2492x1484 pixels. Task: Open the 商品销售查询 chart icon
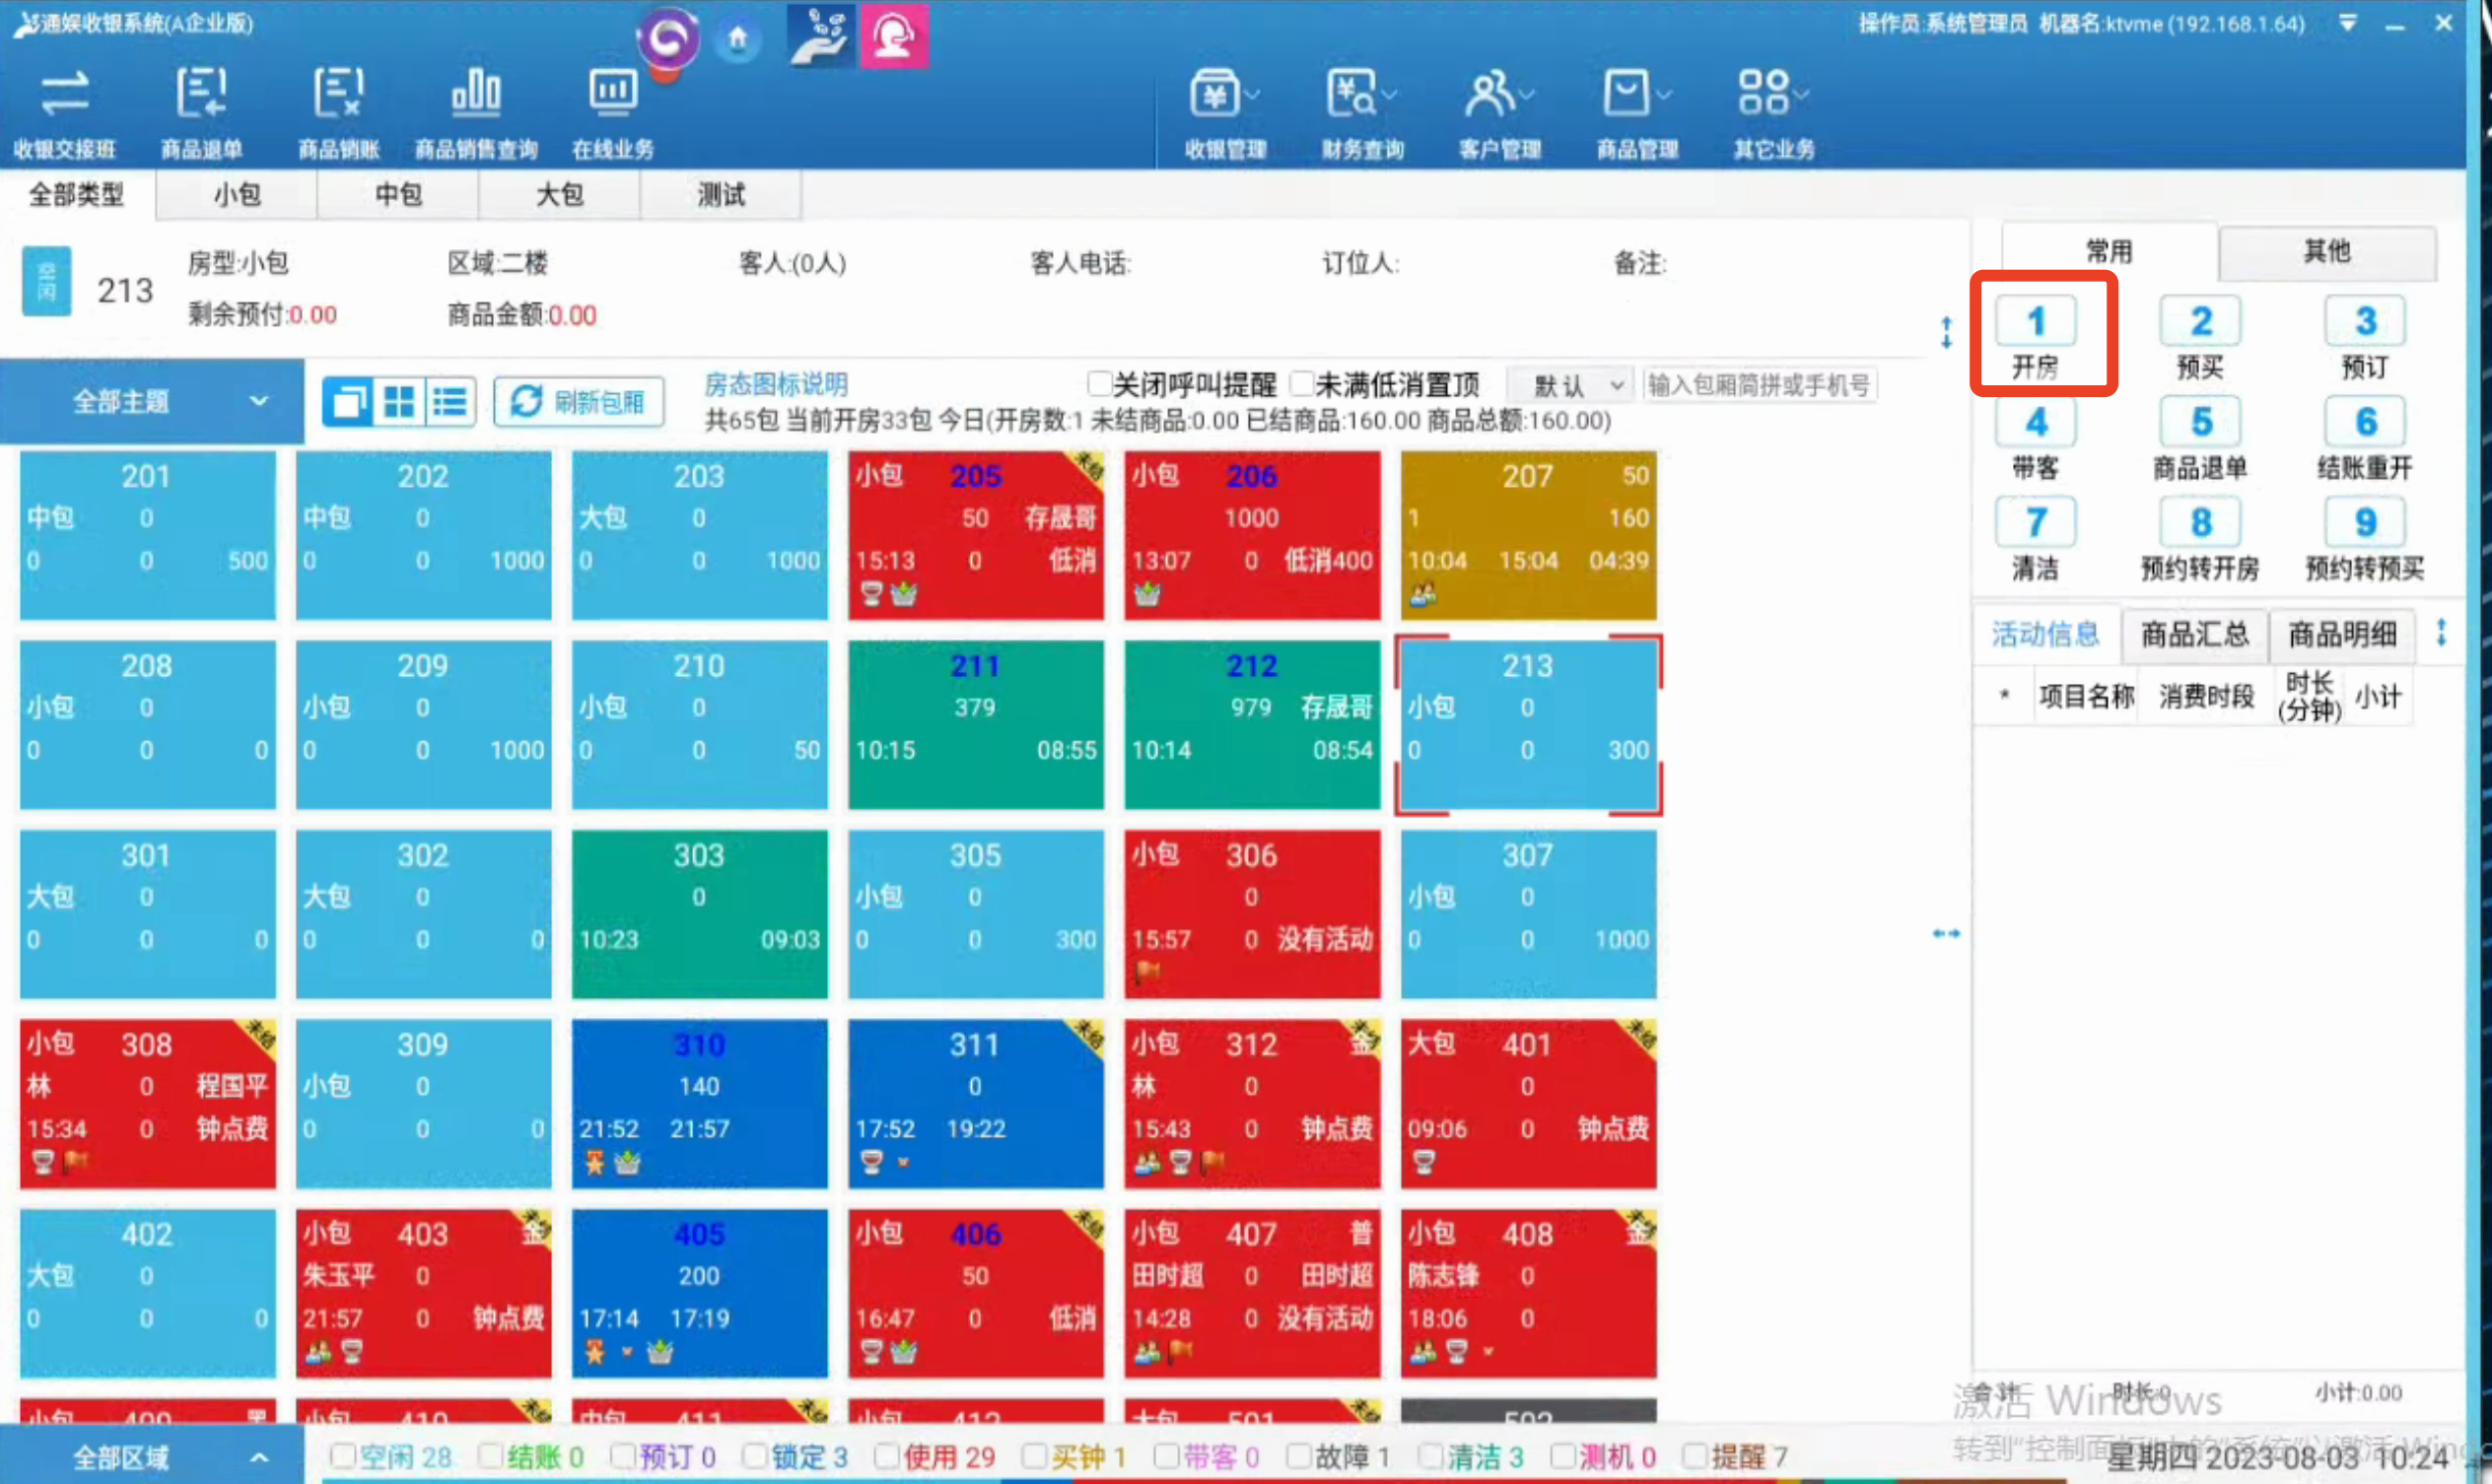pos(475,112)
